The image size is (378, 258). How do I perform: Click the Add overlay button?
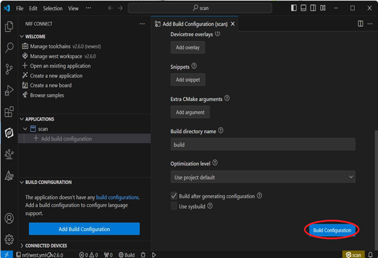click(187, 47)
